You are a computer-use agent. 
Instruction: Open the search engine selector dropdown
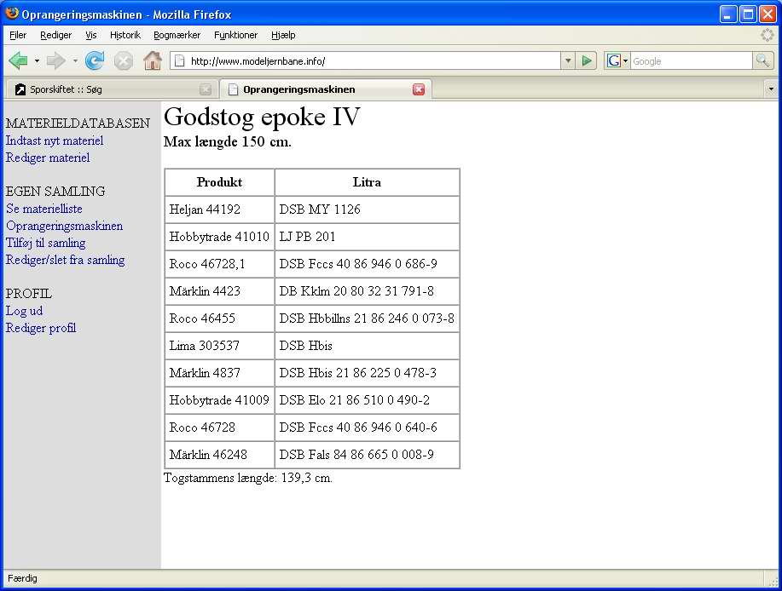[625, 61]
